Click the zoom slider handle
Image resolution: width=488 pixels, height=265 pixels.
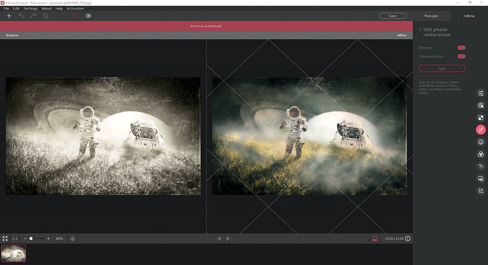pos(31,238)
